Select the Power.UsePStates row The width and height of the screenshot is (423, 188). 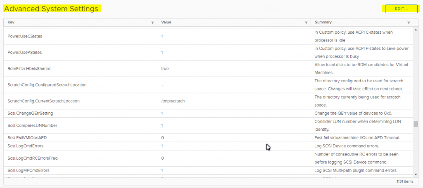pos(208,53)
